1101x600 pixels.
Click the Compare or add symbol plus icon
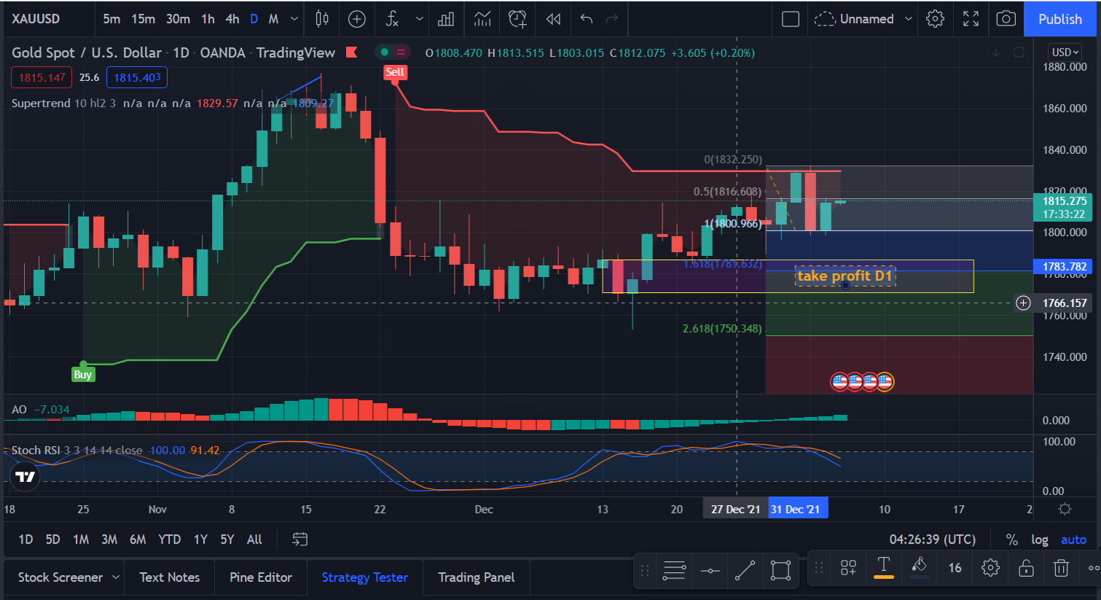point(356,19)
